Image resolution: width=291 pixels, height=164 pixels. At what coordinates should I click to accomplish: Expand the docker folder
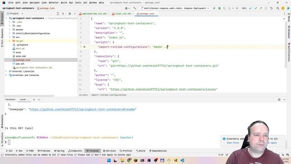pos(10,30)
